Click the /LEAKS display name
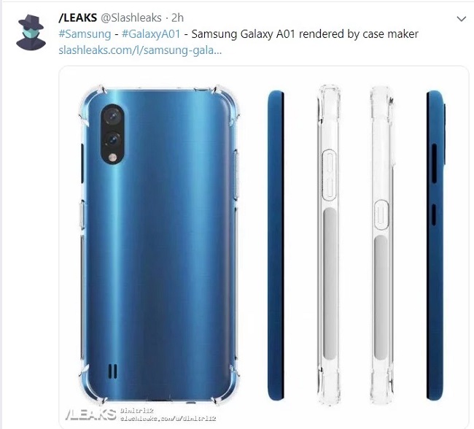Screen dimensions: 474x429 (x=78, y=18)
